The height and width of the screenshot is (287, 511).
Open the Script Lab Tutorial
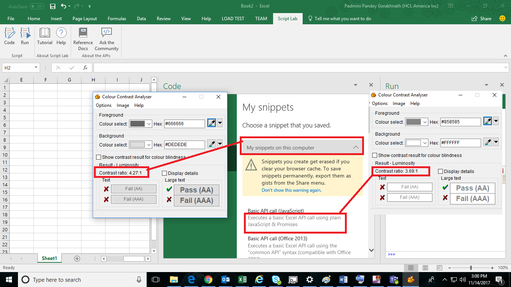(x=45, y=36)
